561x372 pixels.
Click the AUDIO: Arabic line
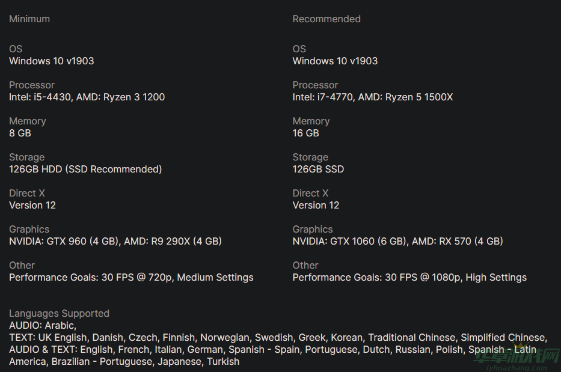[x=43, y=326]
